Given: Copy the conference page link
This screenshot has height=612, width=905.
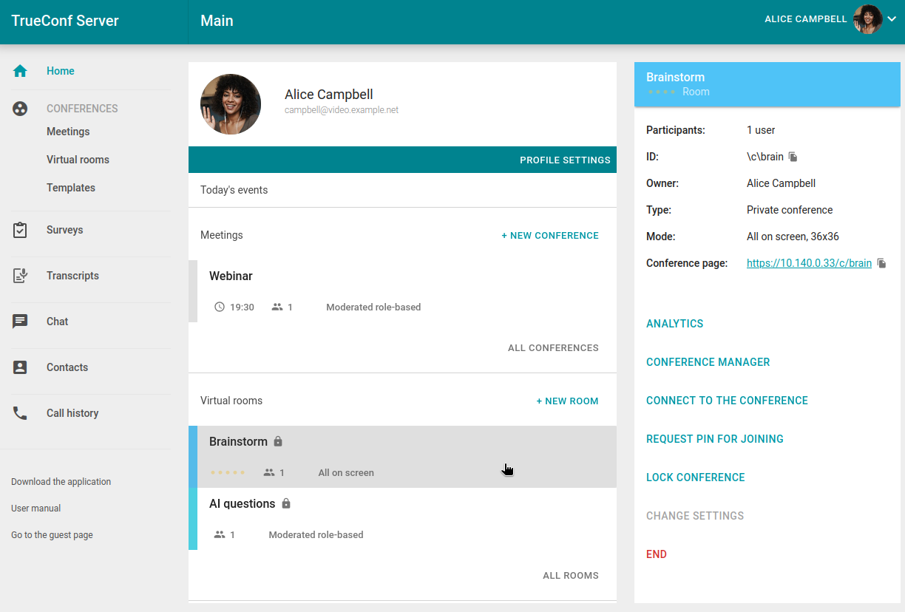Looking at the screenshot, I should (x=881, y=263).
